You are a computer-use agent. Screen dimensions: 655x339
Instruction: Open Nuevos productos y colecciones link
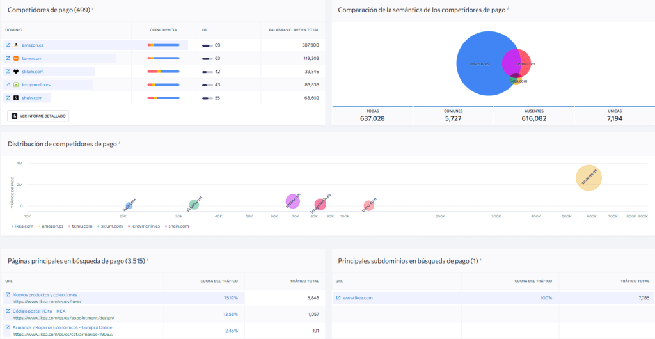[45, 294]
